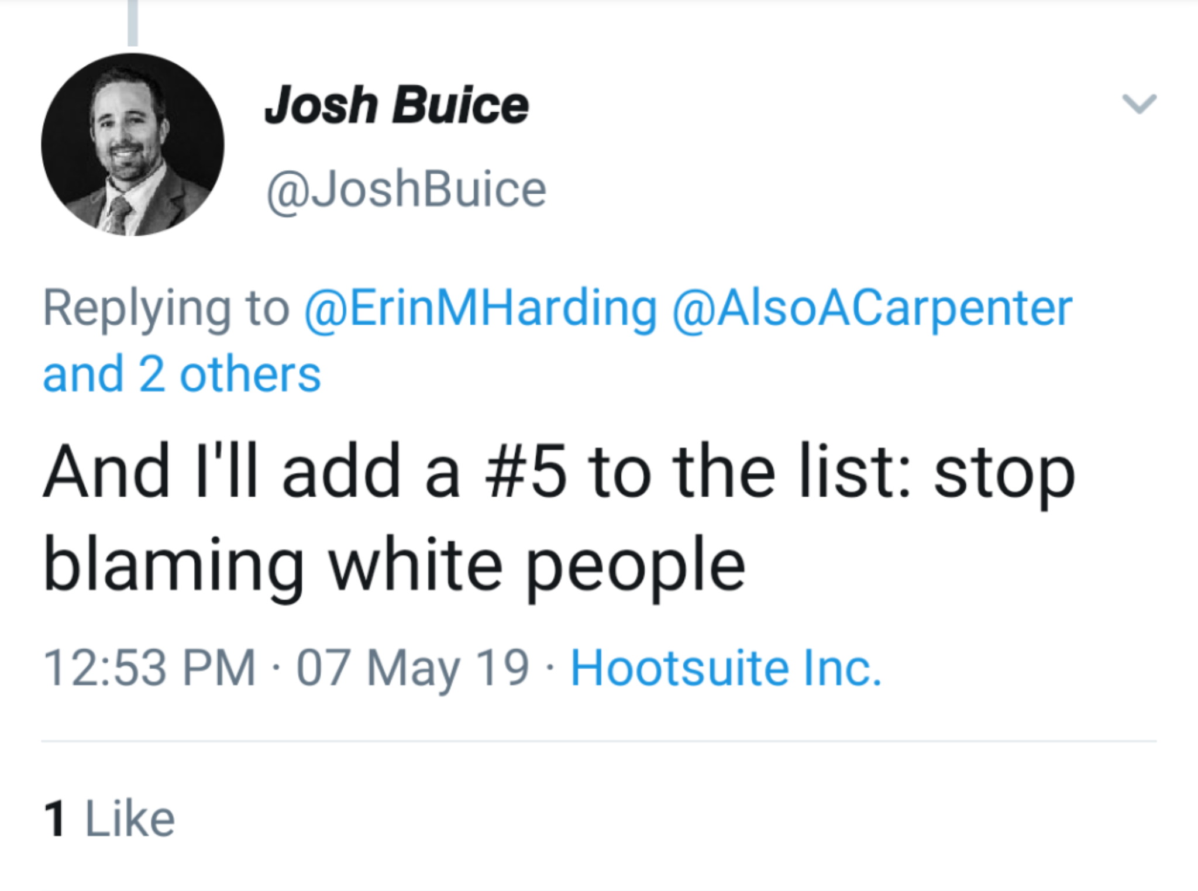Click the "Replying to" gray label
Viewport: 1198px width, 891px height.
tap(166, 308)
